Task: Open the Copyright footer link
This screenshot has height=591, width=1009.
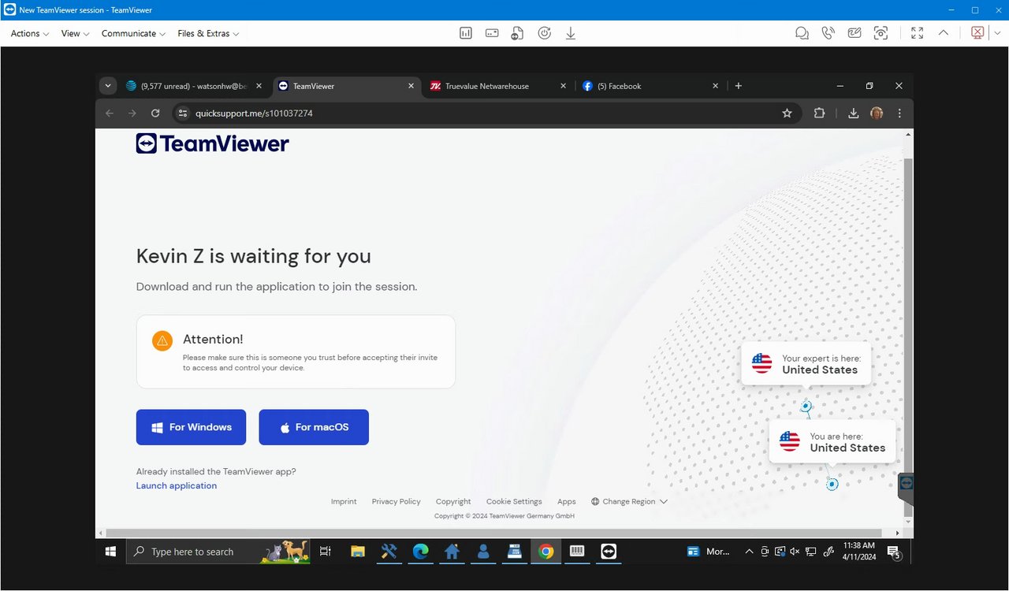Action: pos(453,501)
